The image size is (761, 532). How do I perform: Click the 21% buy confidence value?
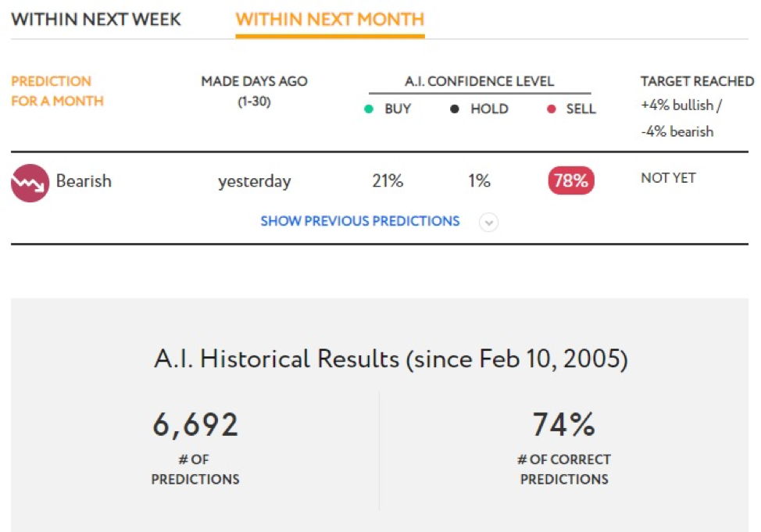388,180
